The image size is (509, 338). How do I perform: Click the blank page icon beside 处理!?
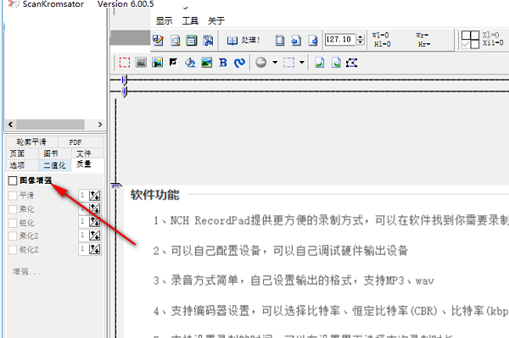280,40
